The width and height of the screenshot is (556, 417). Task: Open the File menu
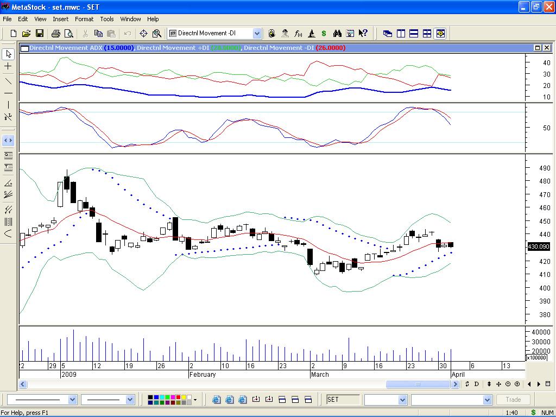pyautogui.click(x=7, y=19)
